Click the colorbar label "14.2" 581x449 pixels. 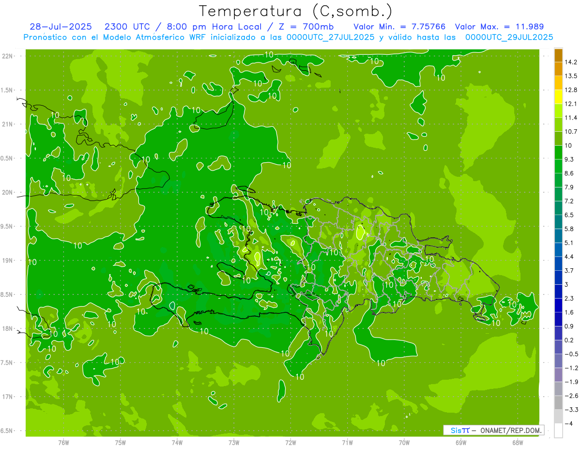(571, 62)
